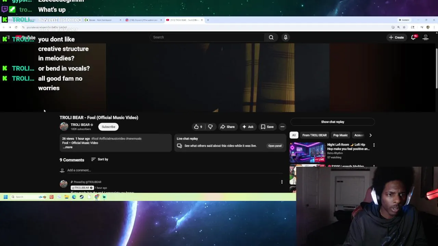The width and height of the screenshot is (438, 246).
Task: Like the Fool video with thumbs up
Action: pos(198,127)
